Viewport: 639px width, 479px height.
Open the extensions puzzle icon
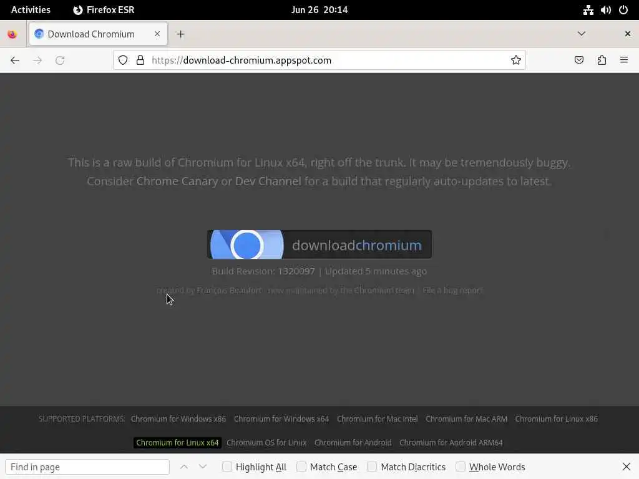pos(602,60)
